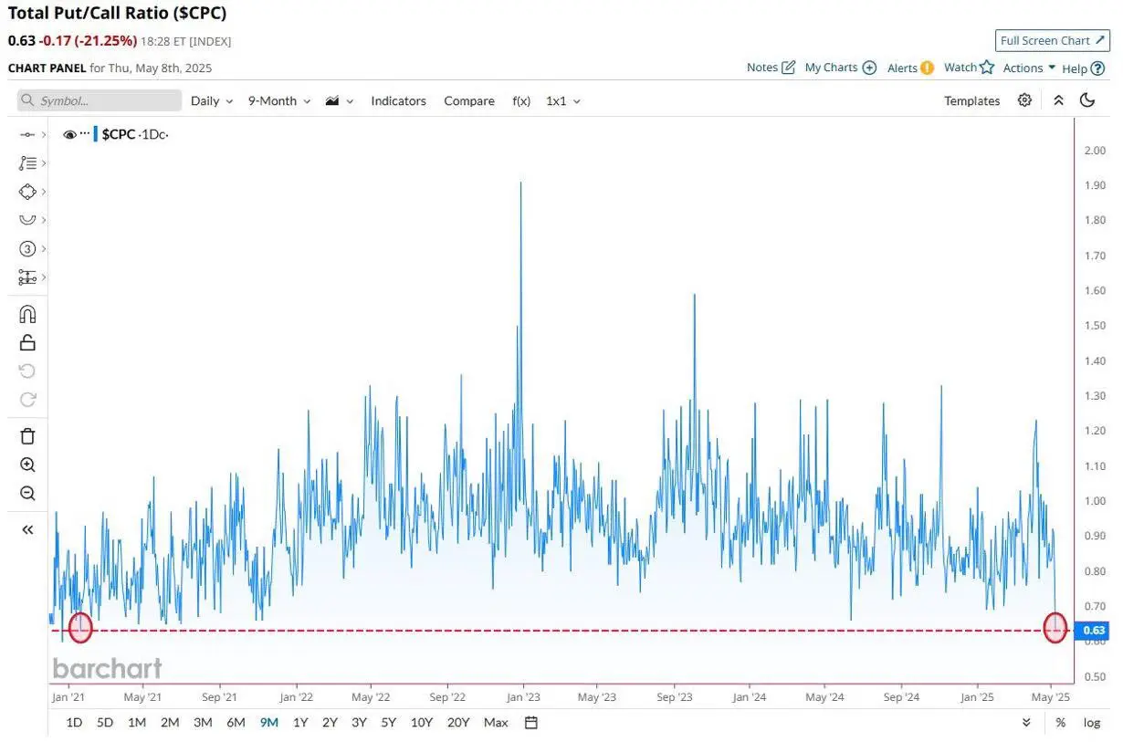Open the Actions dropdown menu
Screen dimensions: 1123x742
pyautogui.click(x=1029, y=68)
